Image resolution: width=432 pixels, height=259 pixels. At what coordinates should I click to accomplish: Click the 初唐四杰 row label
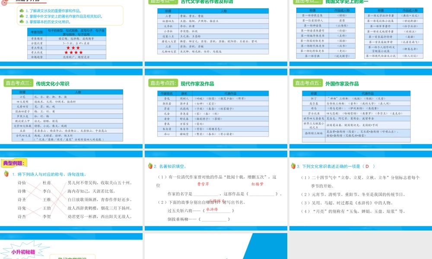[x=168, y=21]
